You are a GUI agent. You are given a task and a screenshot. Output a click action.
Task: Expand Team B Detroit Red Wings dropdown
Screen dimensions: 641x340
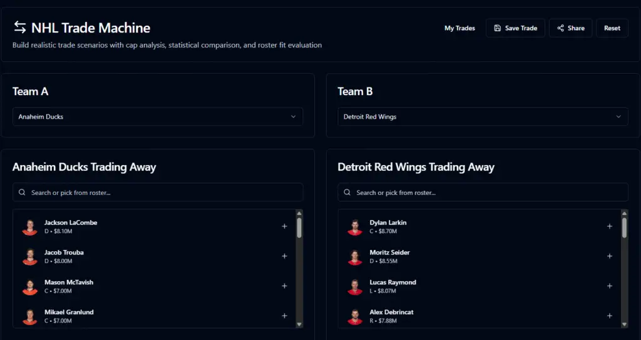click(483, 117)
